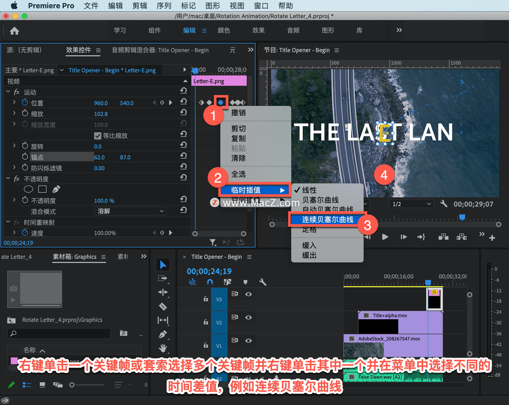Select the Pen tool in tools panel
The height and width of the screenshot is (405, 509).
163,334
